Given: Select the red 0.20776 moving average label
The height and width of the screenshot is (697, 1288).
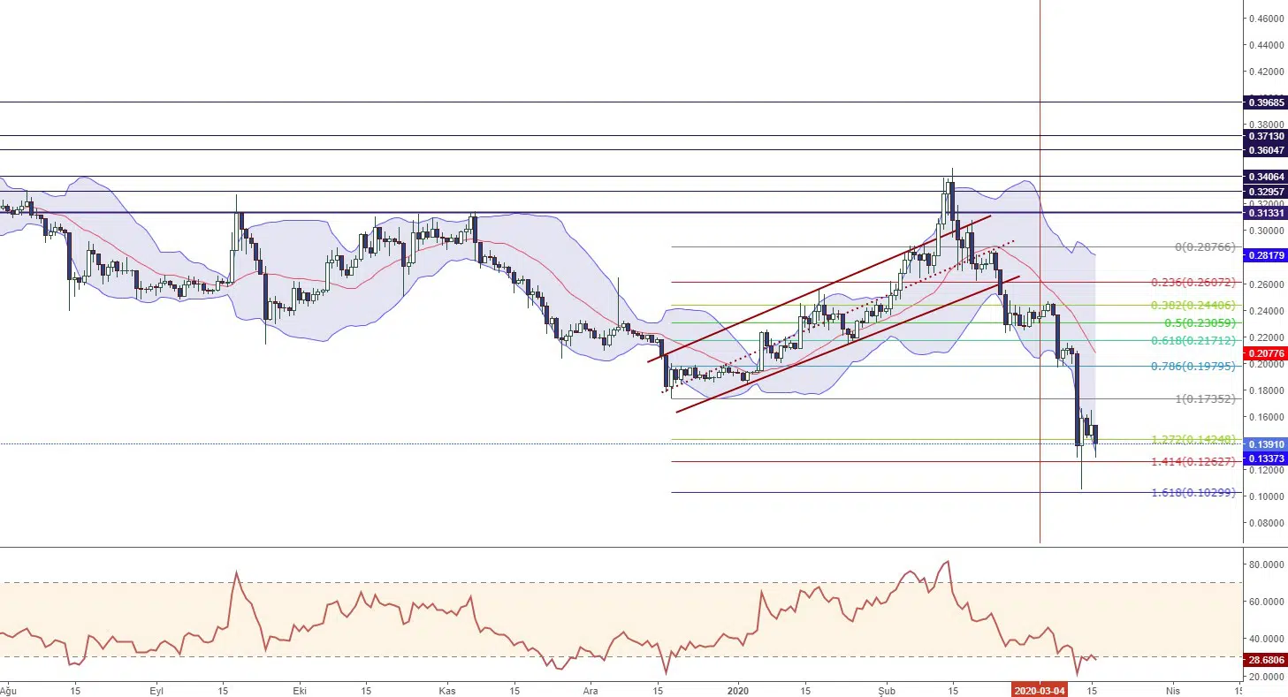Looking at the screenshot, I should click(1264, 353).
